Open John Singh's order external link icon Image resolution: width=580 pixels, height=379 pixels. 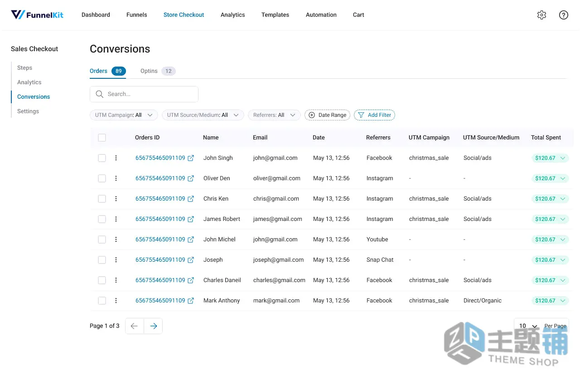tap(191, 158)
